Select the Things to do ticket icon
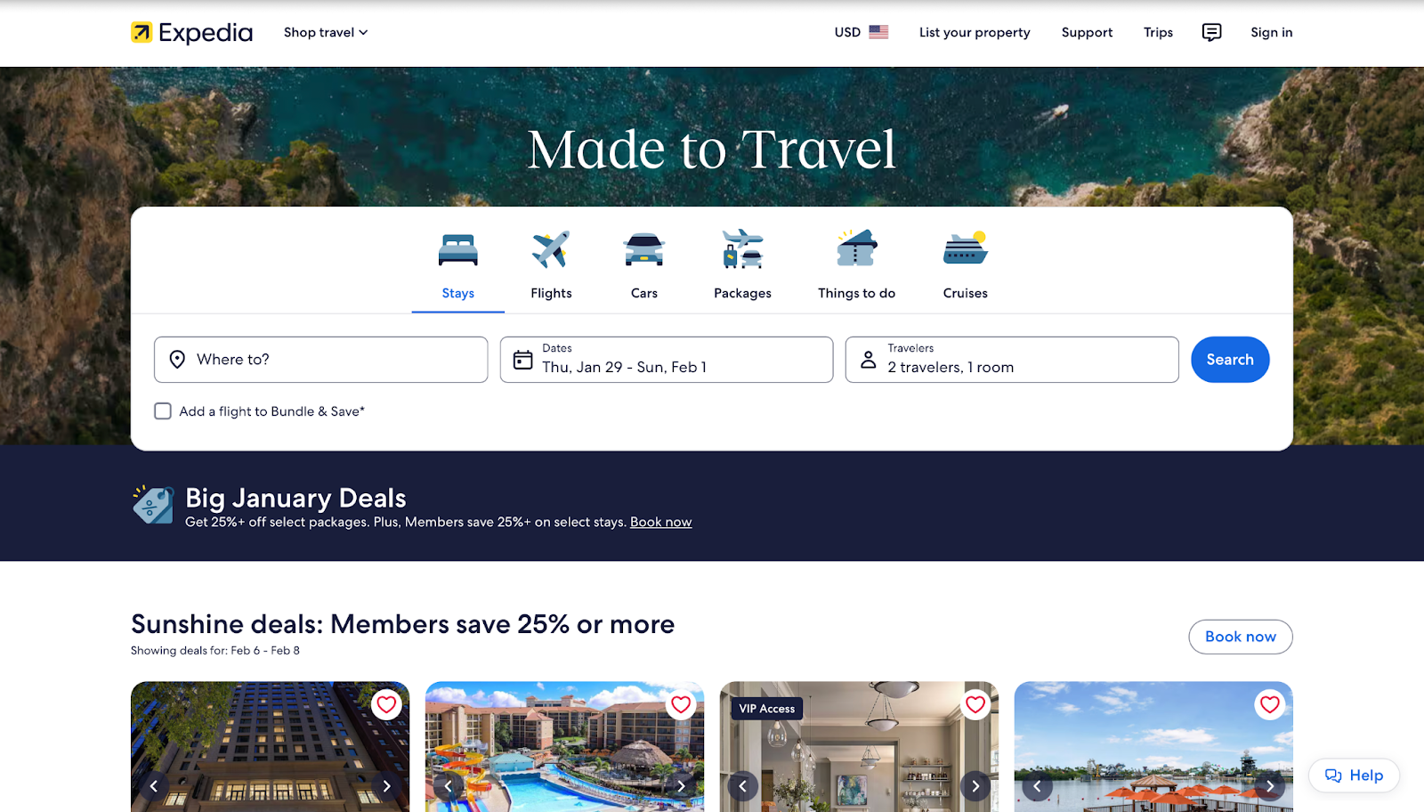The height and width of the screenshot is (812, 1424). [857, 248]
